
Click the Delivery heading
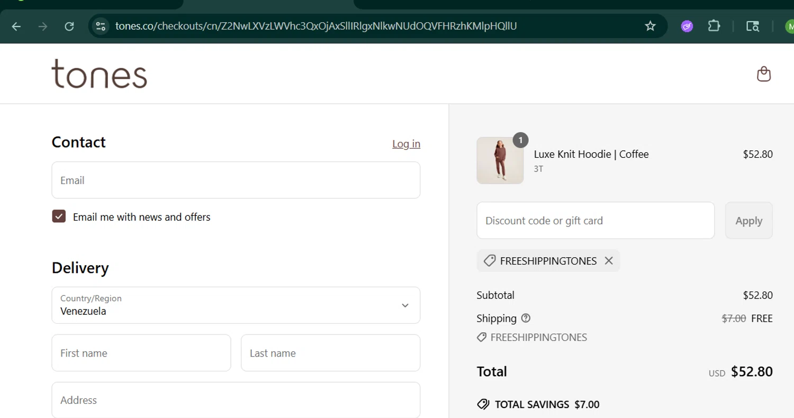[80, 268]
